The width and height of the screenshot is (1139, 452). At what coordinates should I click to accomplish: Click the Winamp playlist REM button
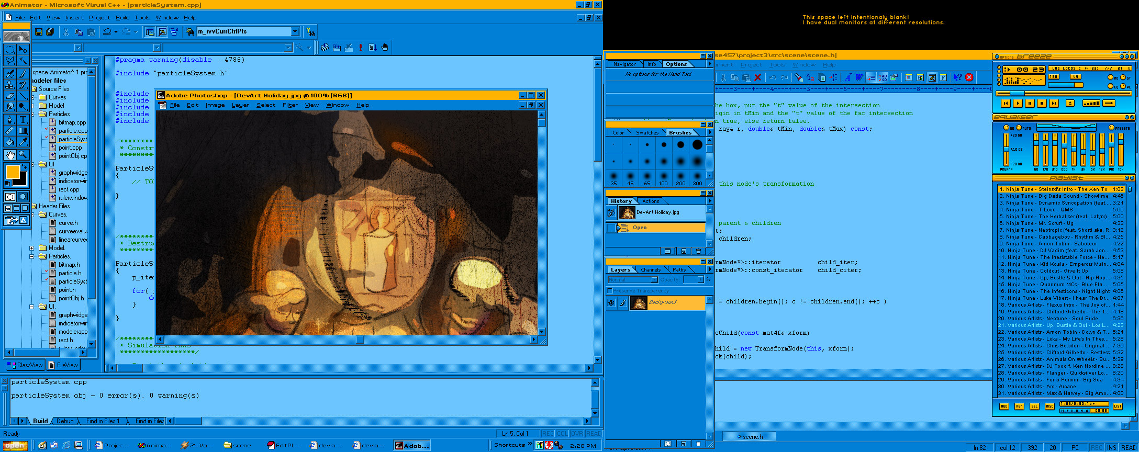[1019, 406]
